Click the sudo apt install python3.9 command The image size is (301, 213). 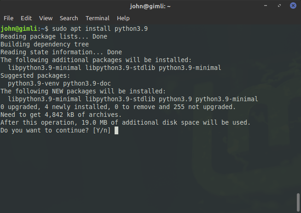tap(100, 29)
